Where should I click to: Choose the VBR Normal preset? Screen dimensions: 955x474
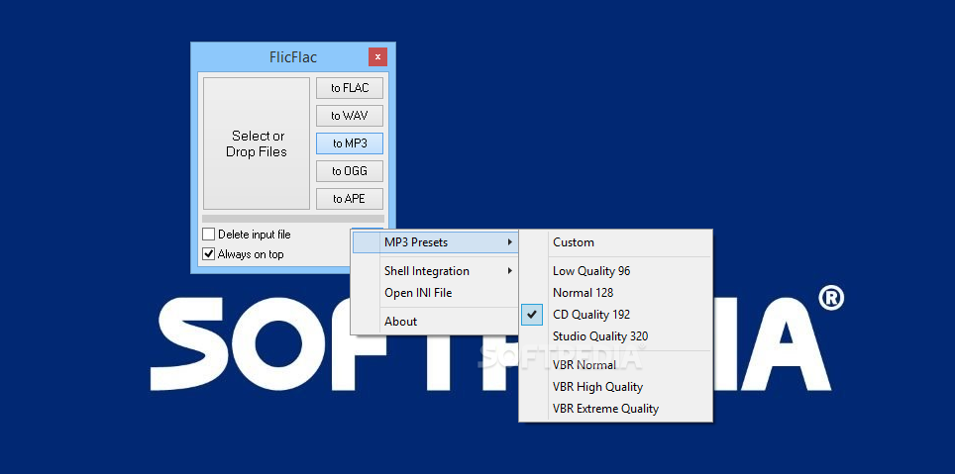[616, 365]
